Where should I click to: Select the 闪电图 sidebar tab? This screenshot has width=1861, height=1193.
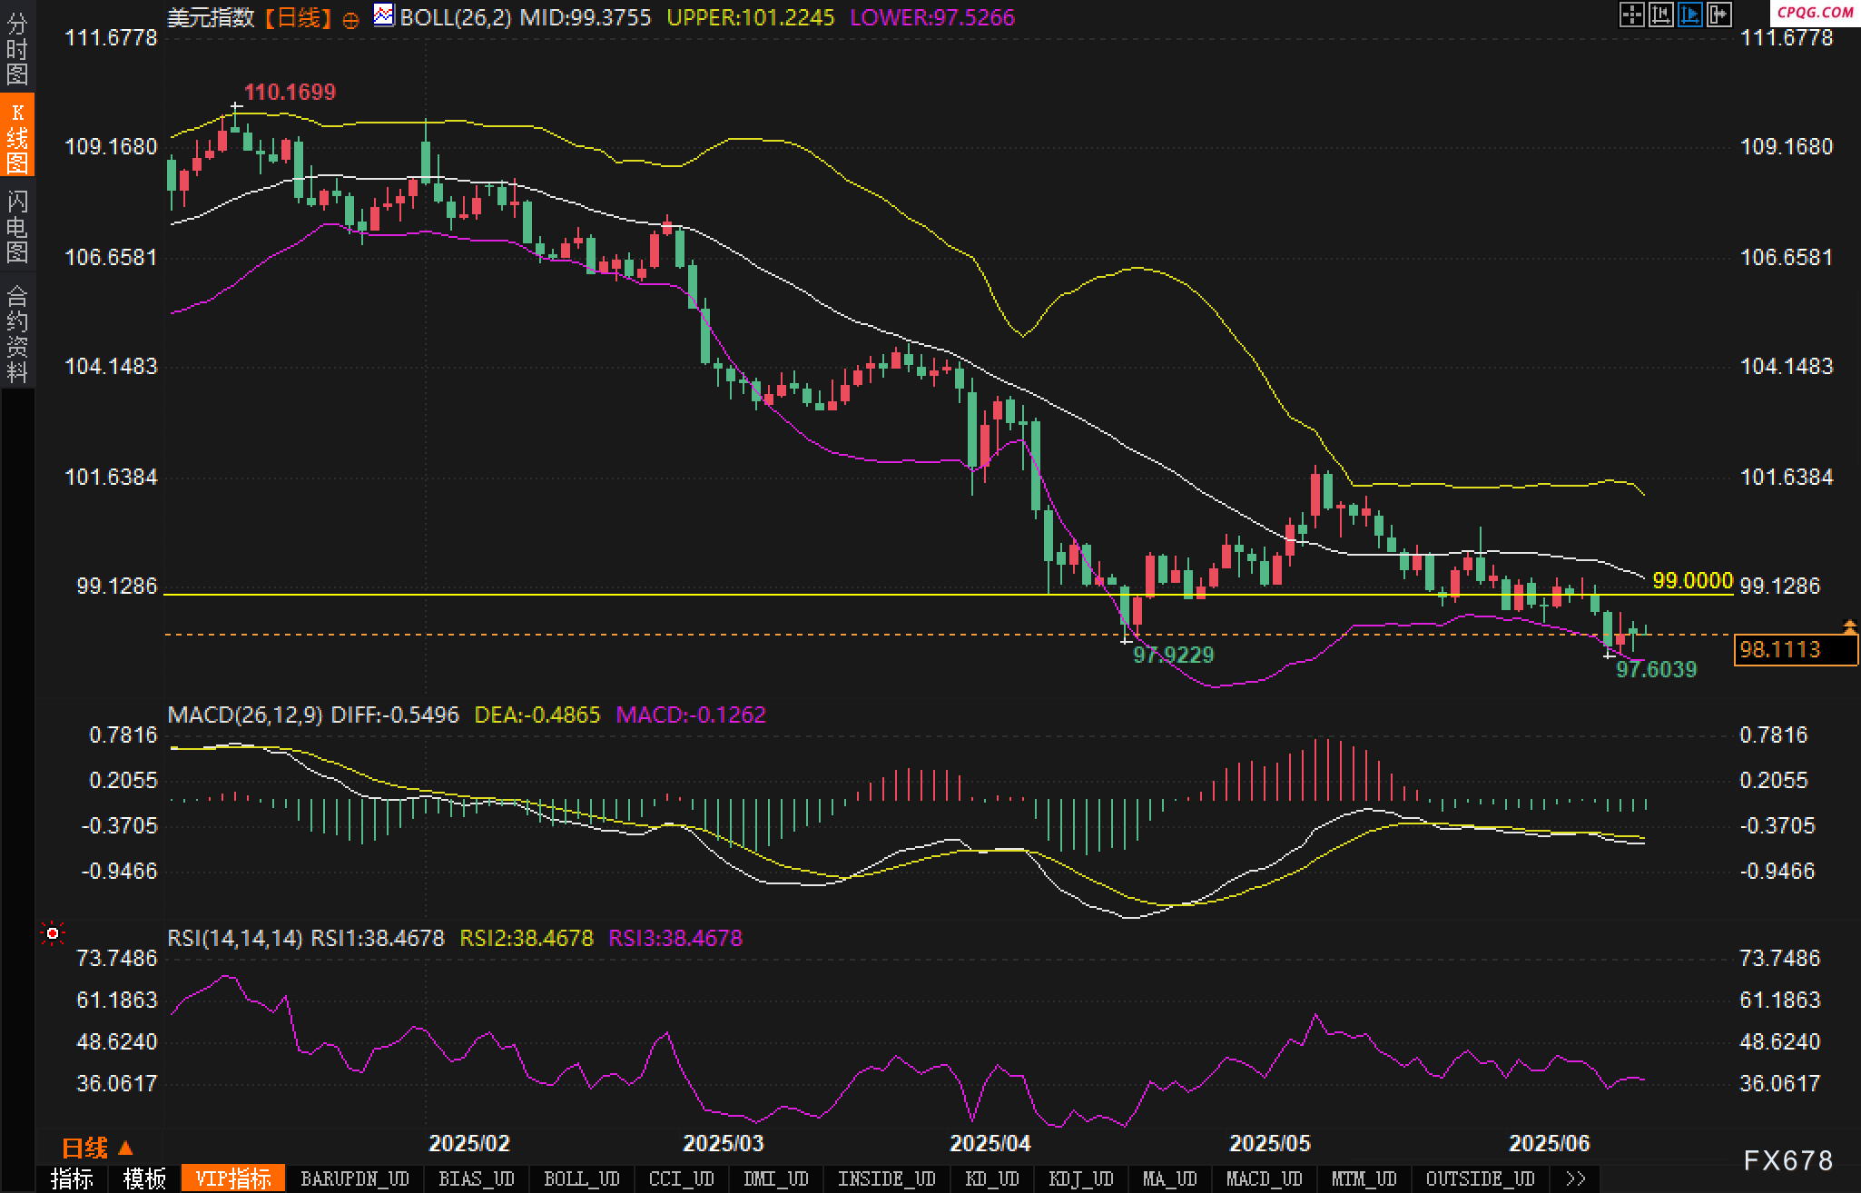17,226
